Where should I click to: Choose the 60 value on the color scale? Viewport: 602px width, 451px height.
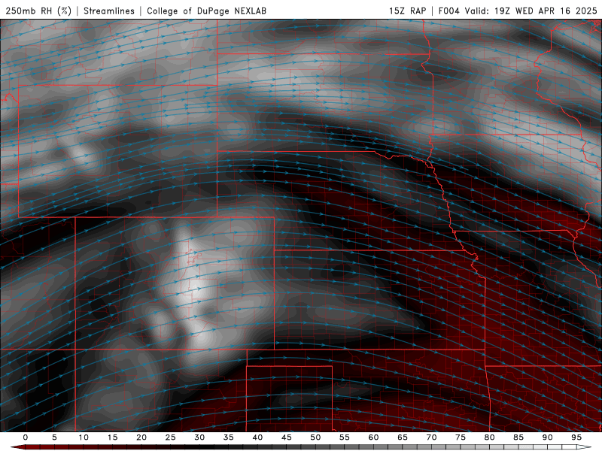[373, 437]
